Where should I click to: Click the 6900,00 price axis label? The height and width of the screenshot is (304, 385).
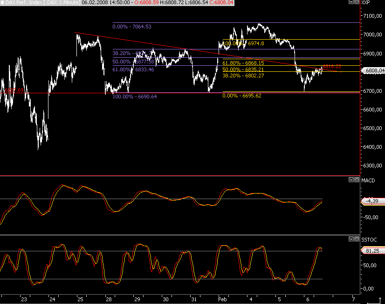(x=373, y=54)
